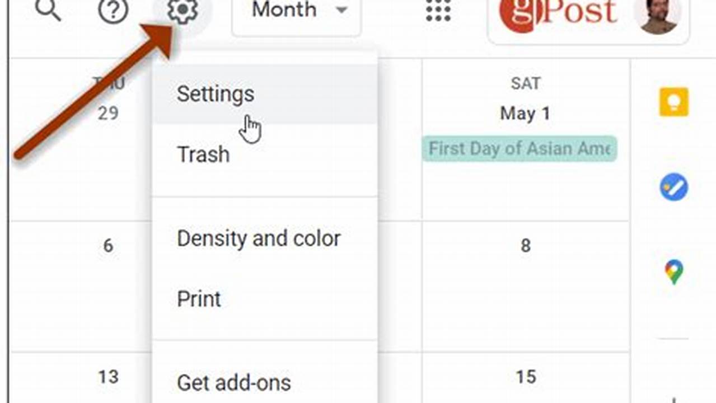Choose Trash in the settings menu
The image size is (716, 403).
click(203, 154)
